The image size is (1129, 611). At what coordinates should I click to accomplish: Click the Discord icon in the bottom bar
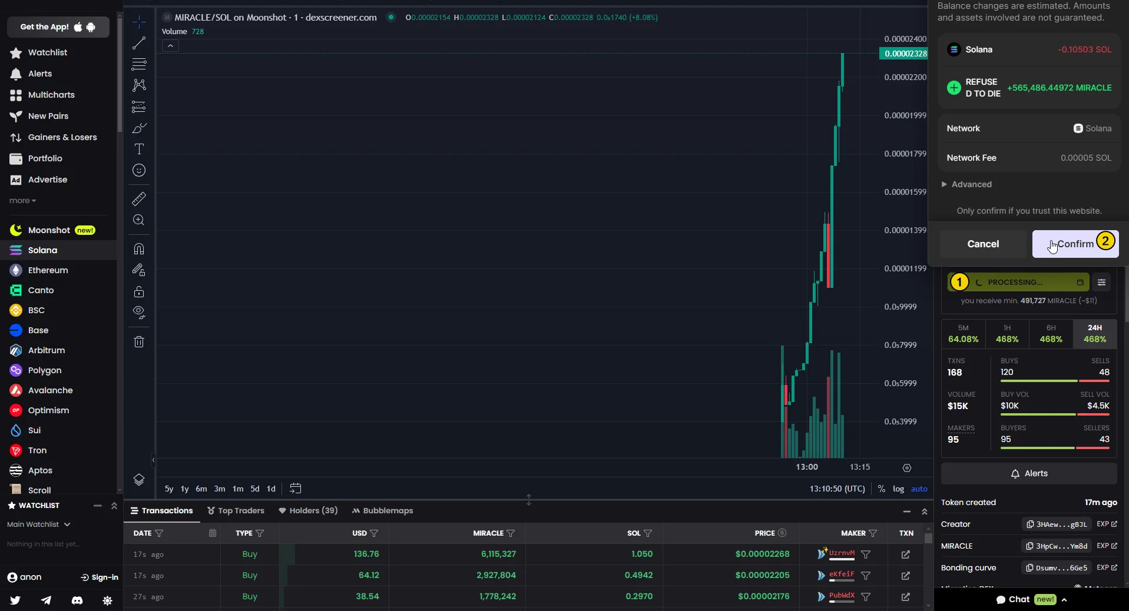point(77,600)
